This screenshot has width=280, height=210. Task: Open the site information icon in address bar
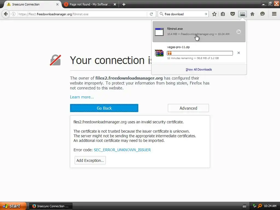[x=14, y=14]
